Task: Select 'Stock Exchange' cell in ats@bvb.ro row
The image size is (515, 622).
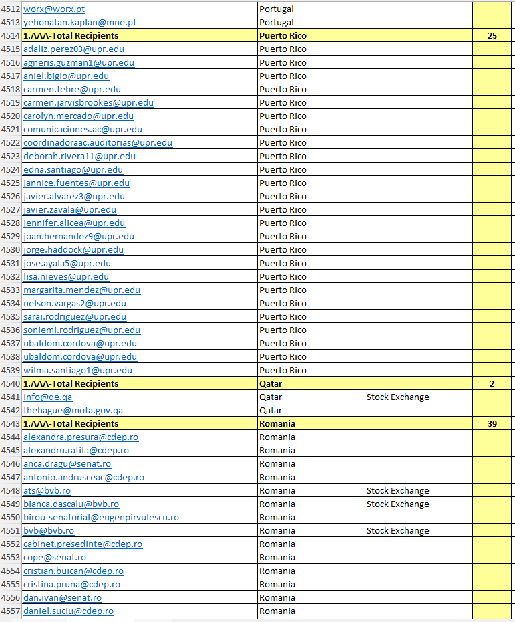Action: 419,491
